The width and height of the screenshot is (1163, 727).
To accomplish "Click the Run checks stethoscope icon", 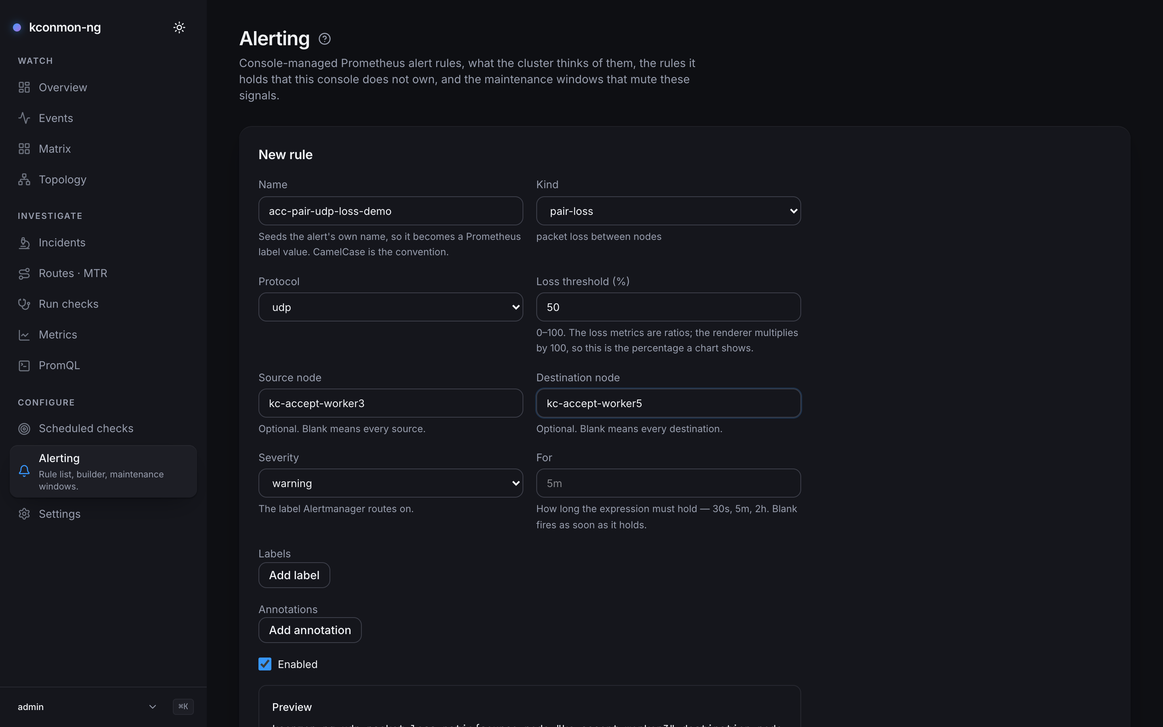I will click(x=24, y=304).
